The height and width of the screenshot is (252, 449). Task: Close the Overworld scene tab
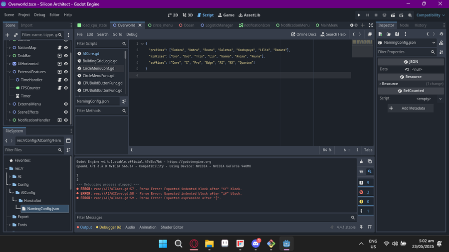point(140,25)
